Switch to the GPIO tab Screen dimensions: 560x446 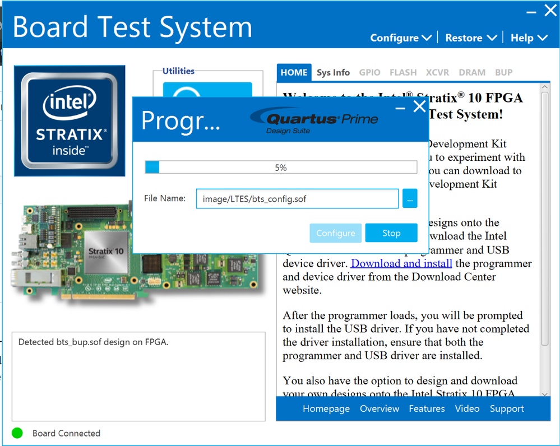tap(369, 72)
